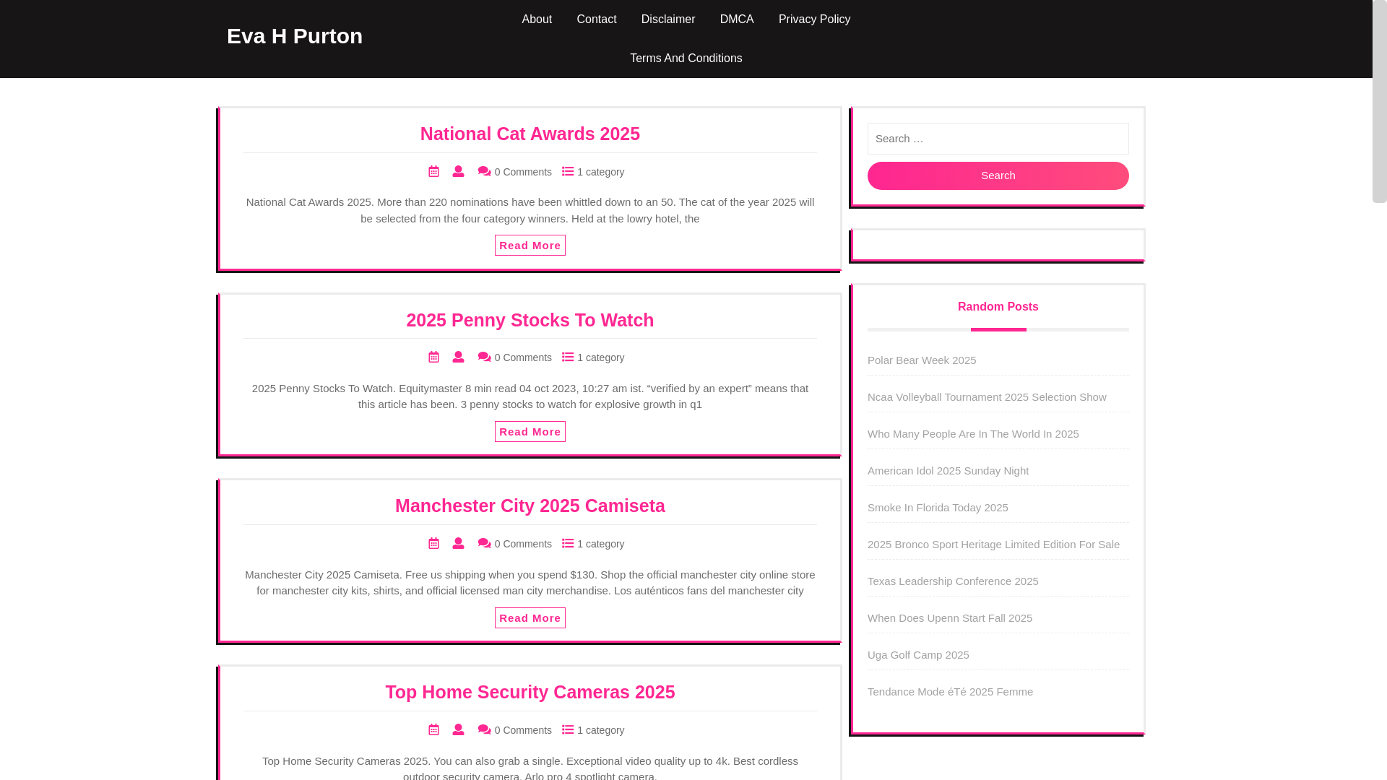
Task: Click 0 Comments under National Cat Awards
Action: pos(523,172)
